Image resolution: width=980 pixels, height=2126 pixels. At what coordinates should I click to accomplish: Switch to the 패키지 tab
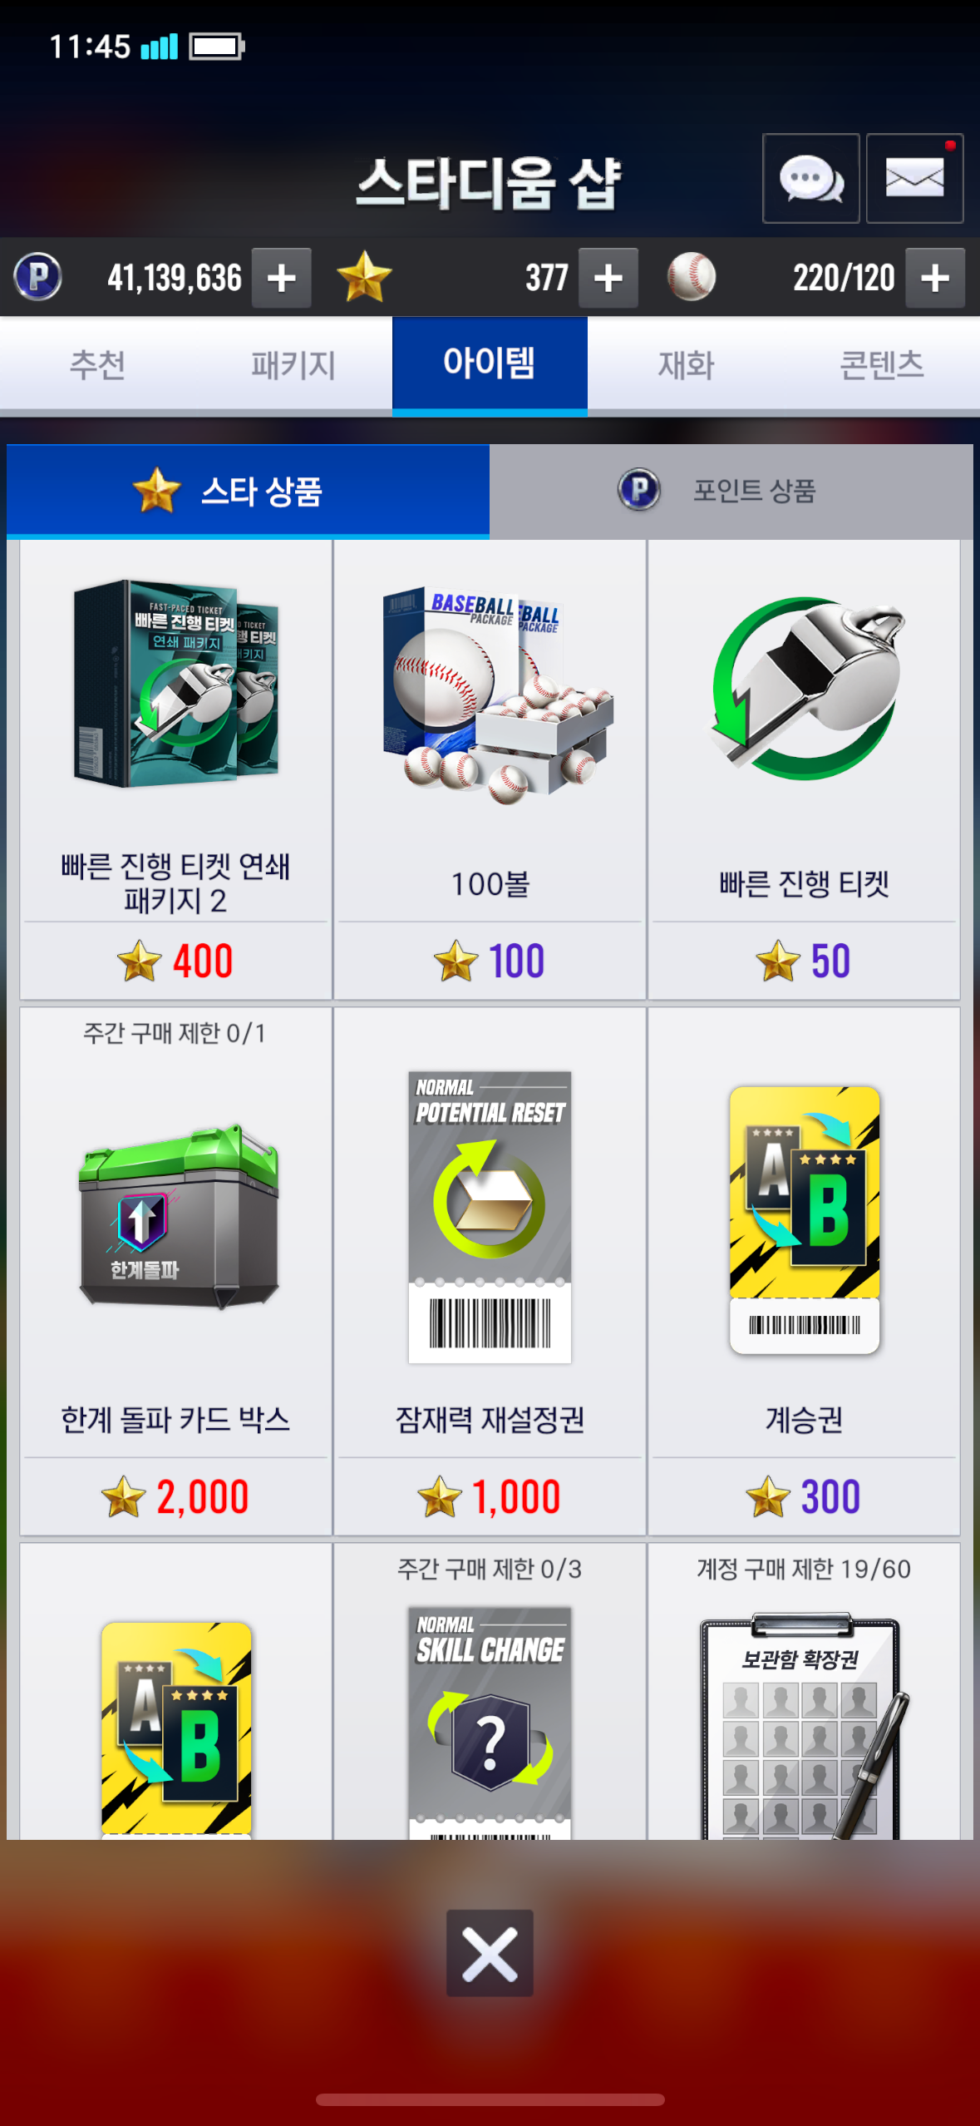tap(293, 364)
